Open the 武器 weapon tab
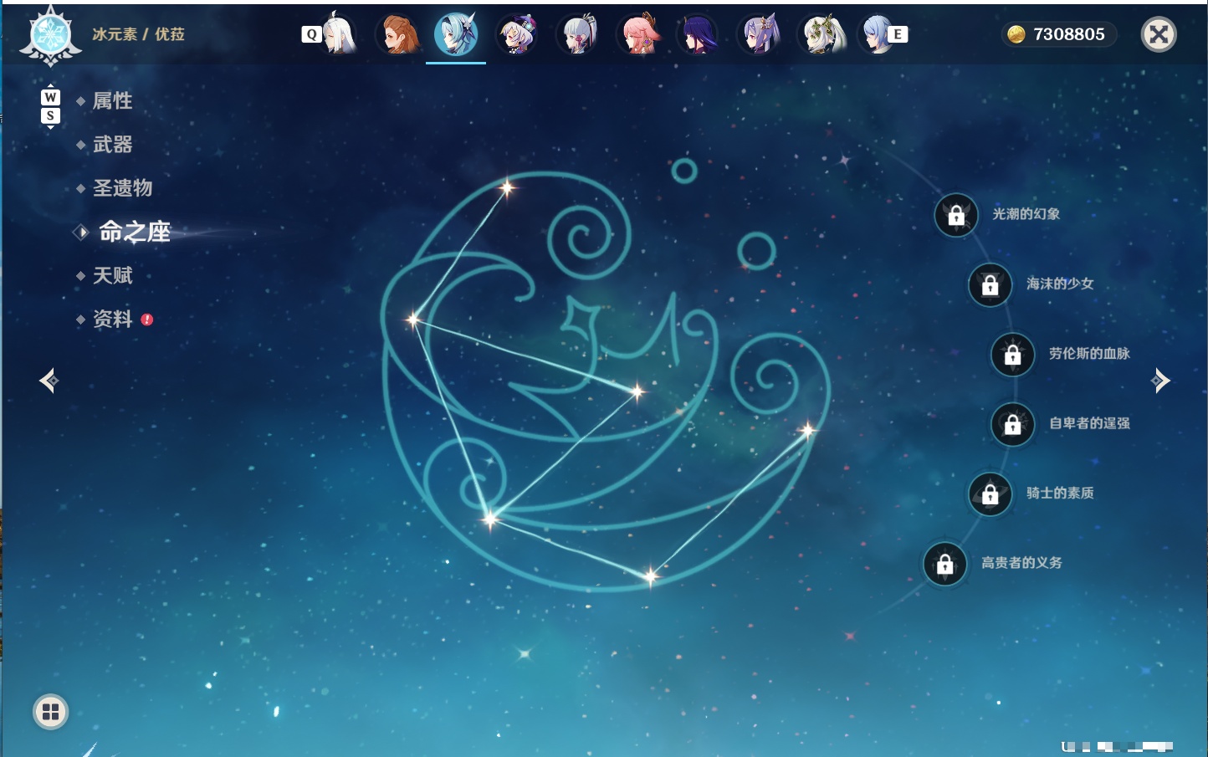 (x=112, y=145)
